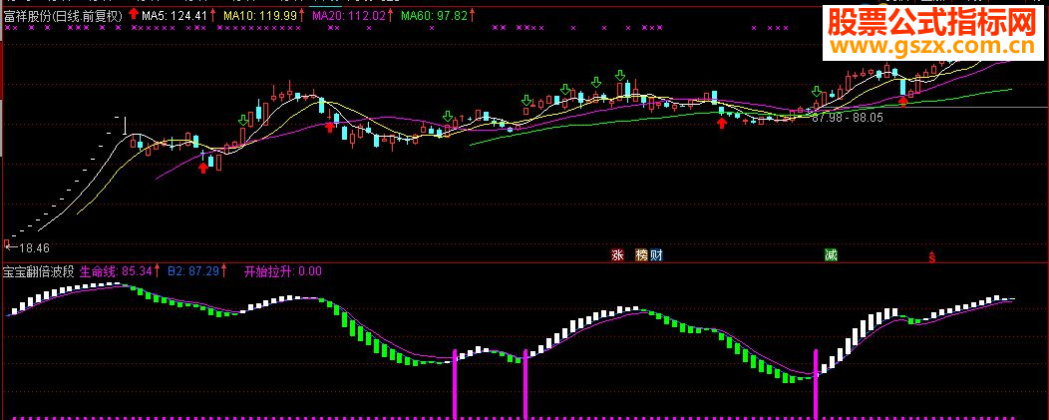Click the 18.46 low price label
Image resolution: width=1049 pixels, height=420 pixels.
[x=34, y=247]
